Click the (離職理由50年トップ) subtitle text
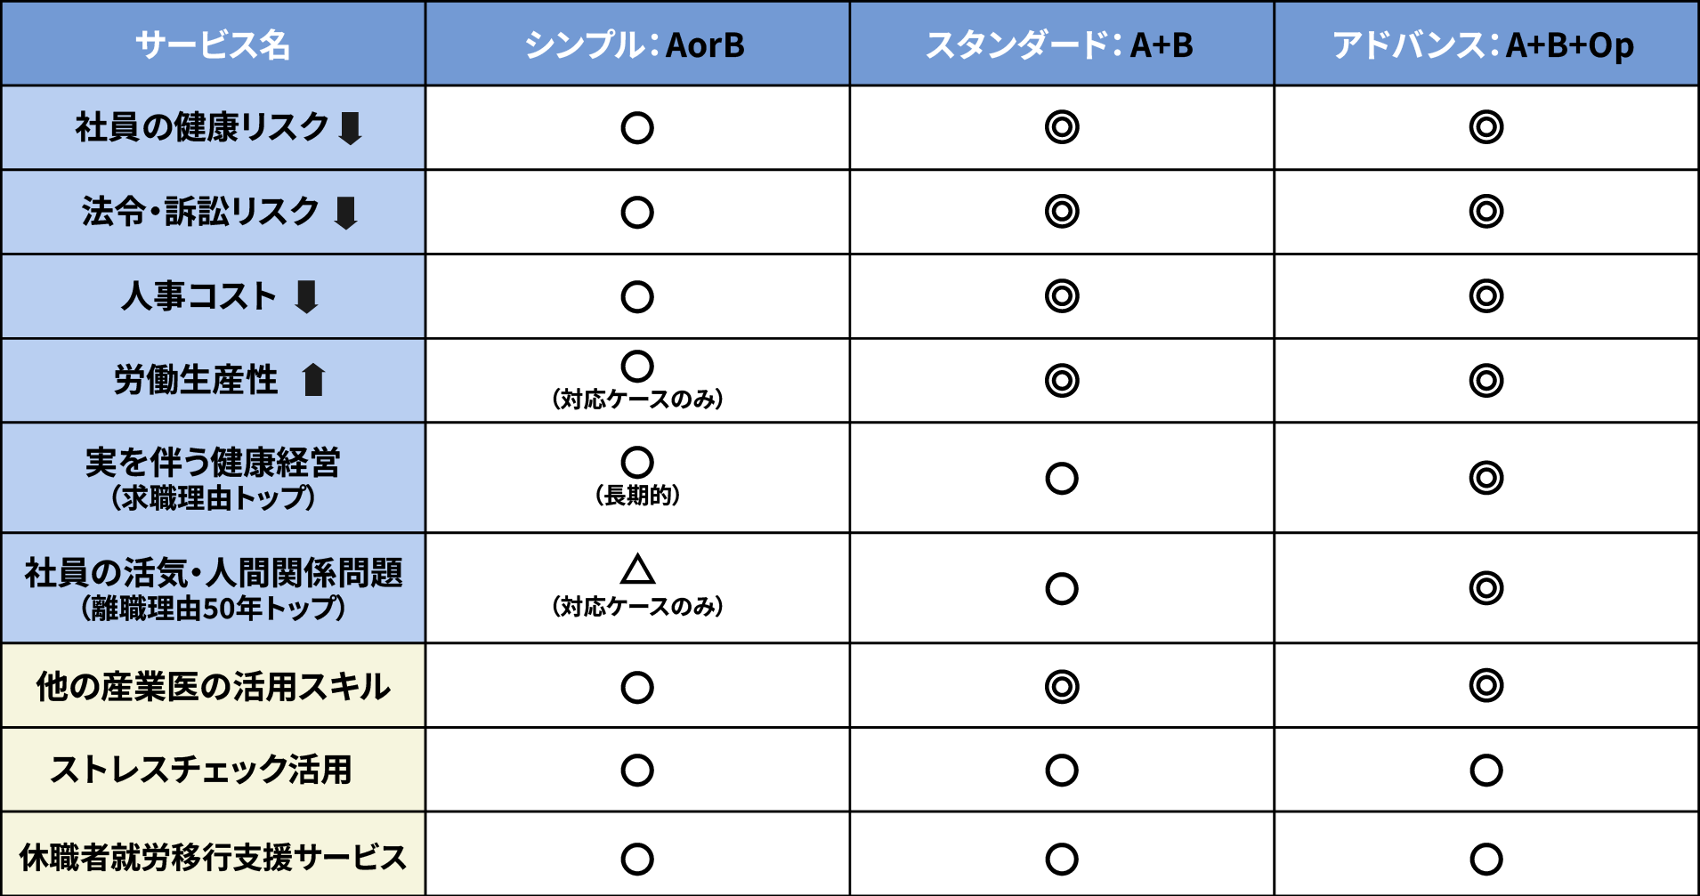1700x896 pixels. pos(213,608)
